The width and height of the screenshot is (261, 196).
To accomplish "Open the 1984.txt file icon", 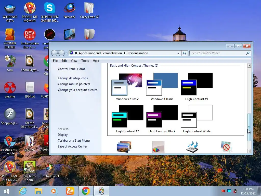I will (x=30, y=90).
